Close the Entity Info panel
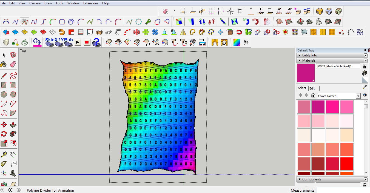The width and height of the screenshot is (370, 193). point(366,55)
